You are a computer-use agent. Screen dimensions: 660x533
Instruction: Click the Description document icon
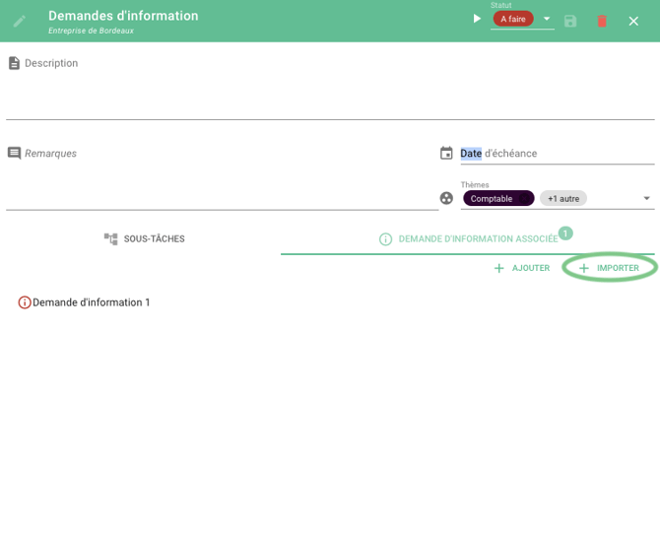click(15, 63)
